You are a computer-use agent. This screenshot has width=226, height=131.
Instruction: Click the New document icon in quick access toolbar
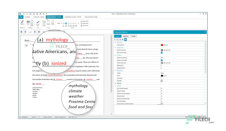[24, 14]
